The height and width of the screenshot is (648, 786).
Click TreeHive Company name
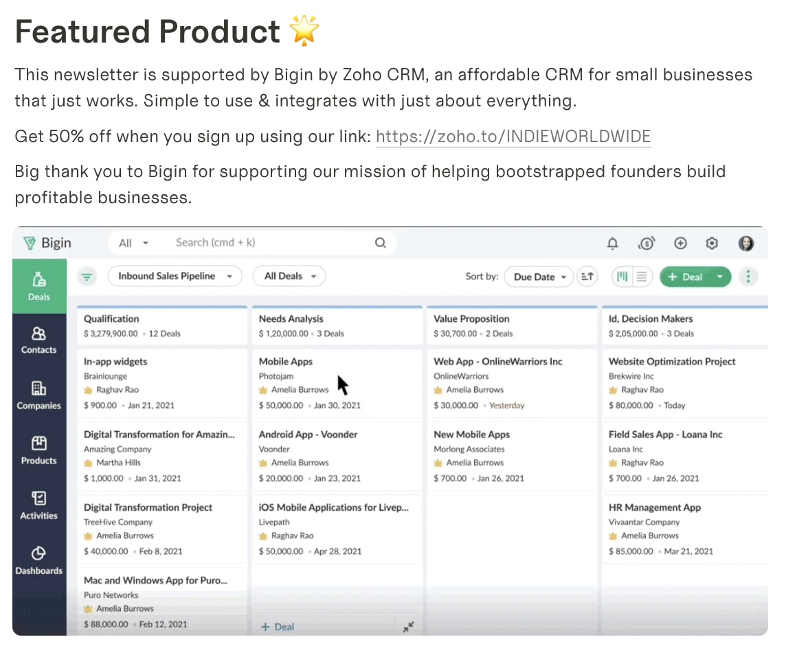(117, 522)
